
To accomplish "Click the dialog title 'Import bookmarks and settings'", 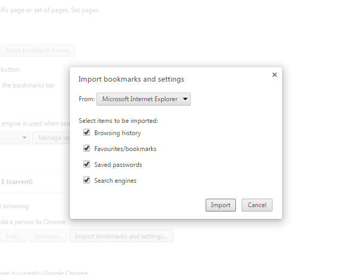I will 131,79.
